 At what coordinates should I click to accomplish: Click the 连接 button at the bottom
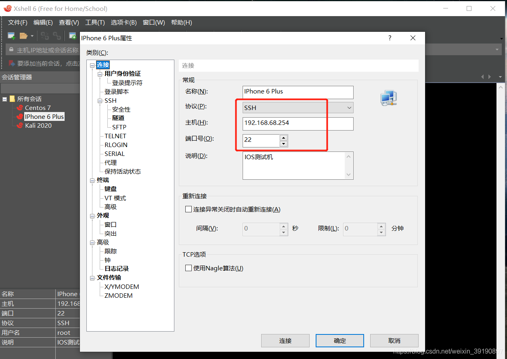pos(285,340)
